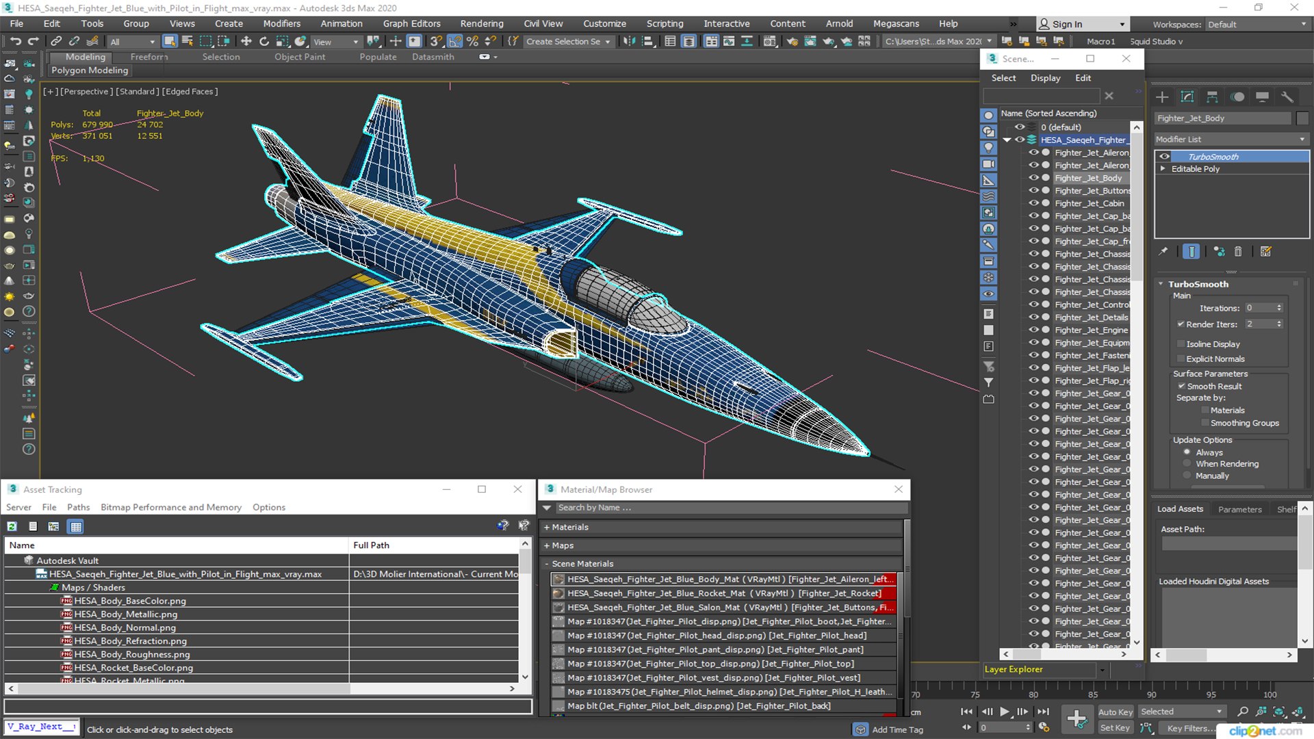Viewport: 1314px width, 739px height.
Task: Open the Modifiers menu
Action: (282, 23)
